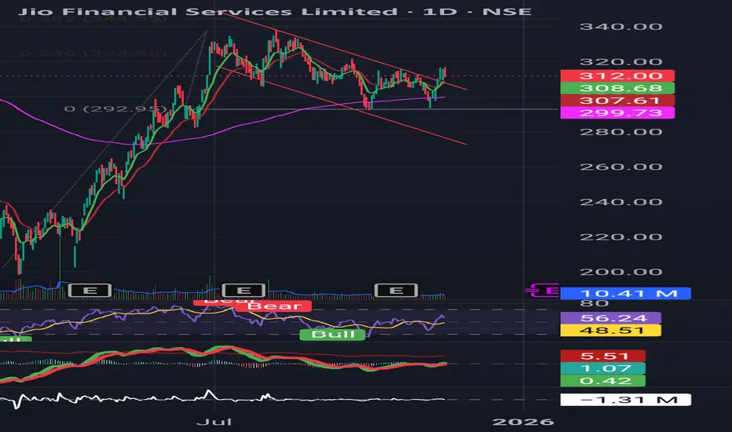Click the green Bull divergence label
The width and height of the screenshot is (732, 432).
[332, 335]
